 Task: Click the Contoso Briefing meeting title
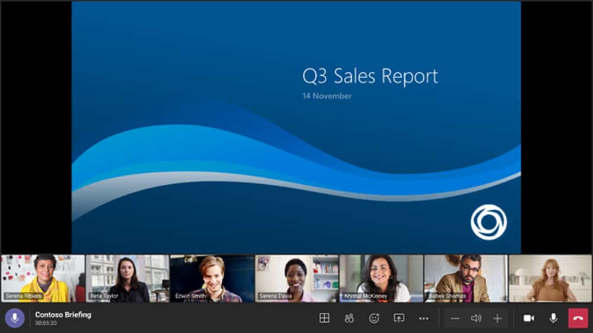click(63, 315)
